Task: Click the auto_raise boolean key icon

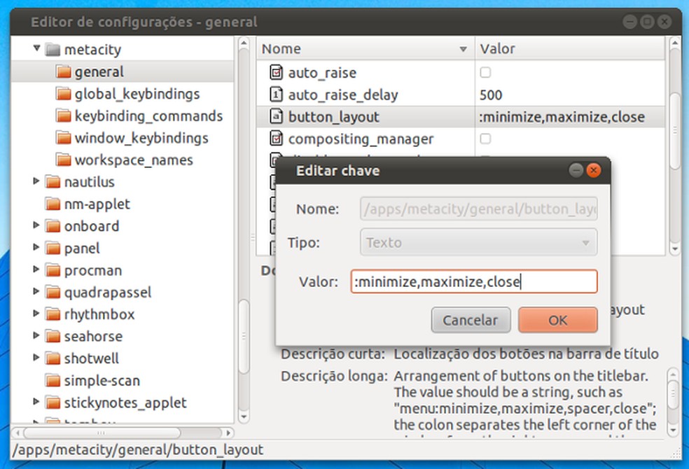Action: click(x=276, y=72)
